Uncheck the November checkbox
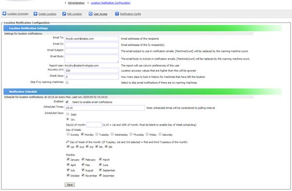Image resolution: width=292 pixels, height=191 pixels. [83, 175]
